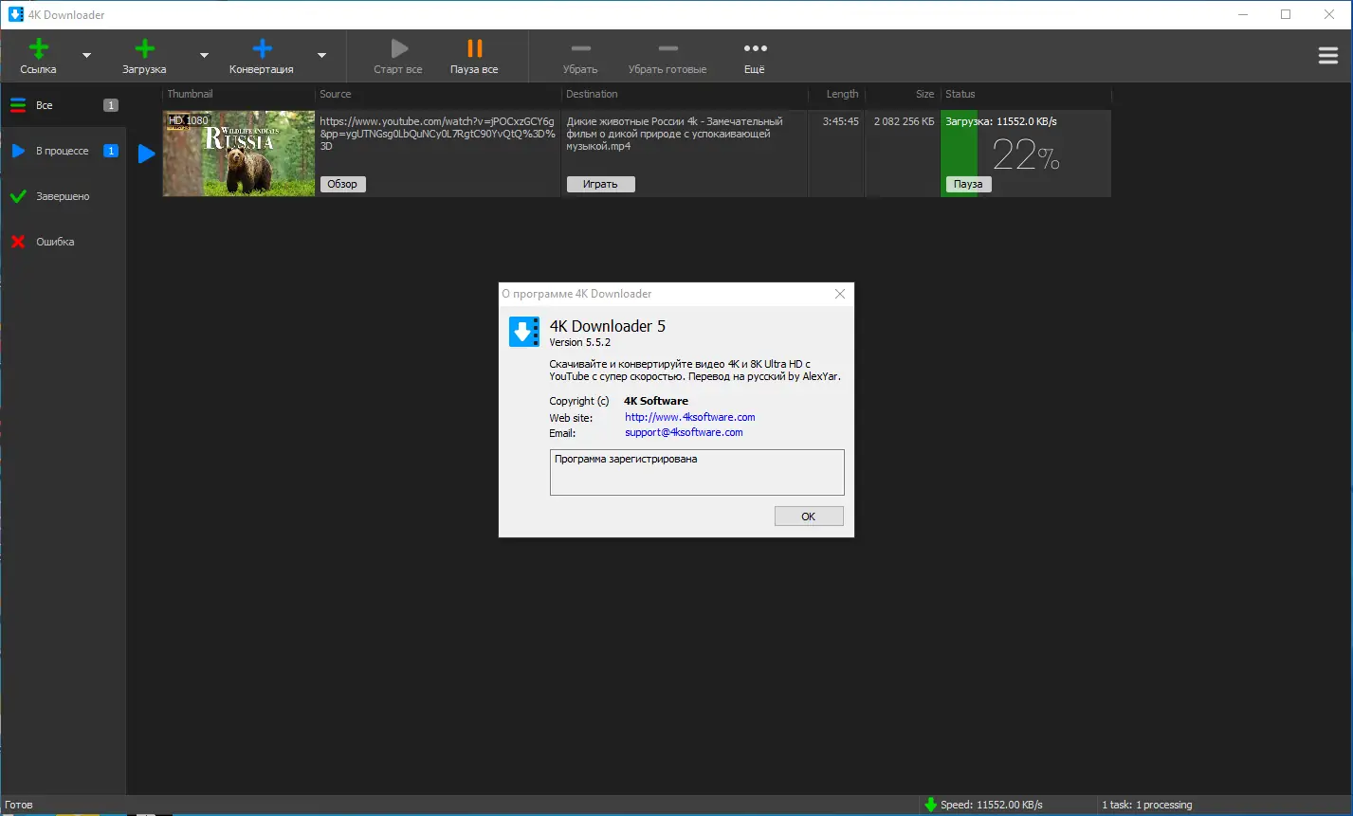
Task: Click the Пауза все icon to pause downloads
Action: (x=473, y=47)
